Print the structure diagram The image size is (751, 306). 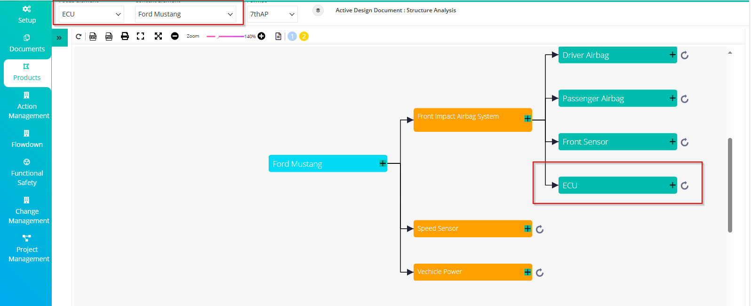[x=125, y=36]
